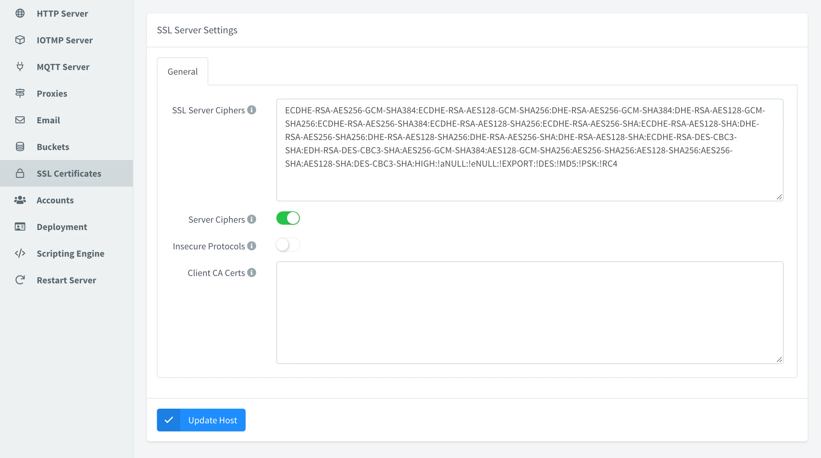This screenshot has width=821, height=458.
Task: Click the Restart Server refresh icon
Action: click(x=20, y=280)
